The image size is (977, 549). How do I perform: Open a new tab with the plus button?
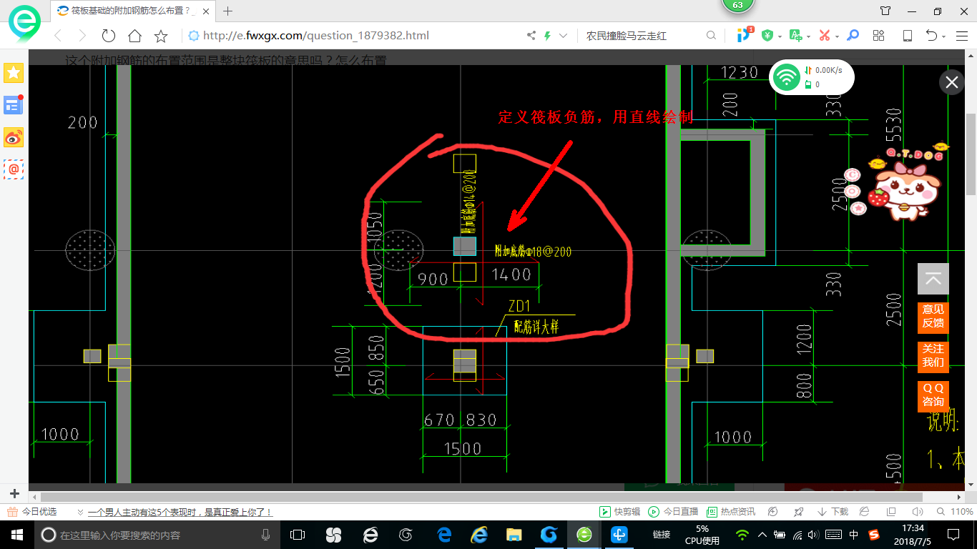point(228,11)
